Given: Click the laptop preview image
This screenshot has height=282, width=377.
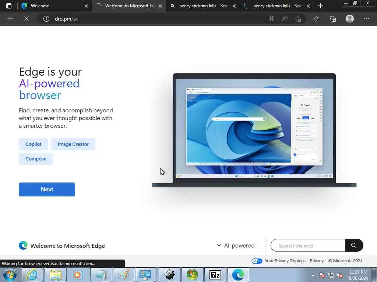Looking at the screenshot, I should coord(254,130).
